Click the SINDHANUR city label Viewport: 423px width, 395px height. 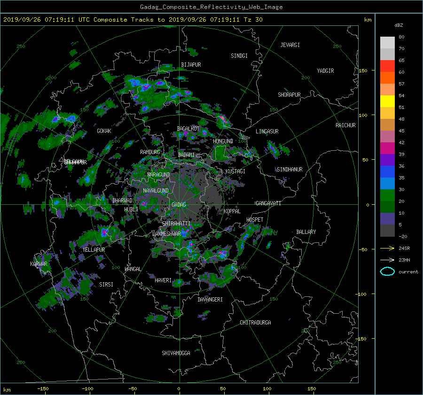290,170
